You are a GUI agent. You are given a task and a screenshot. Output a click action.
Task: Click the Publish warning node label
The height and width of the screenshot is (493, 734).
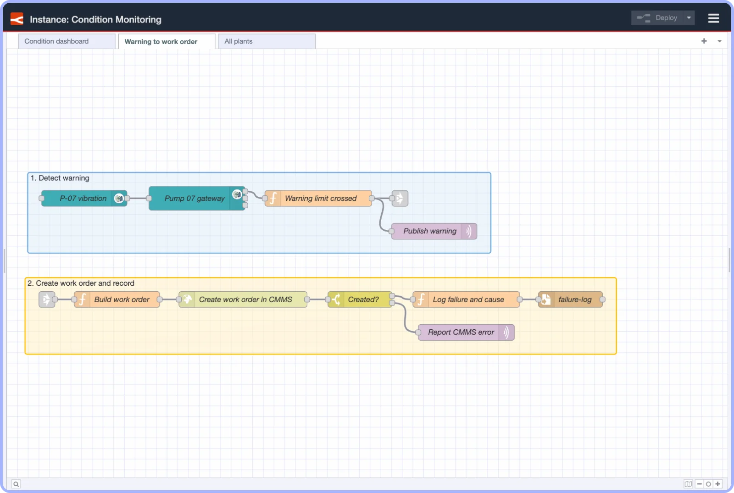(x=430, y=231)
